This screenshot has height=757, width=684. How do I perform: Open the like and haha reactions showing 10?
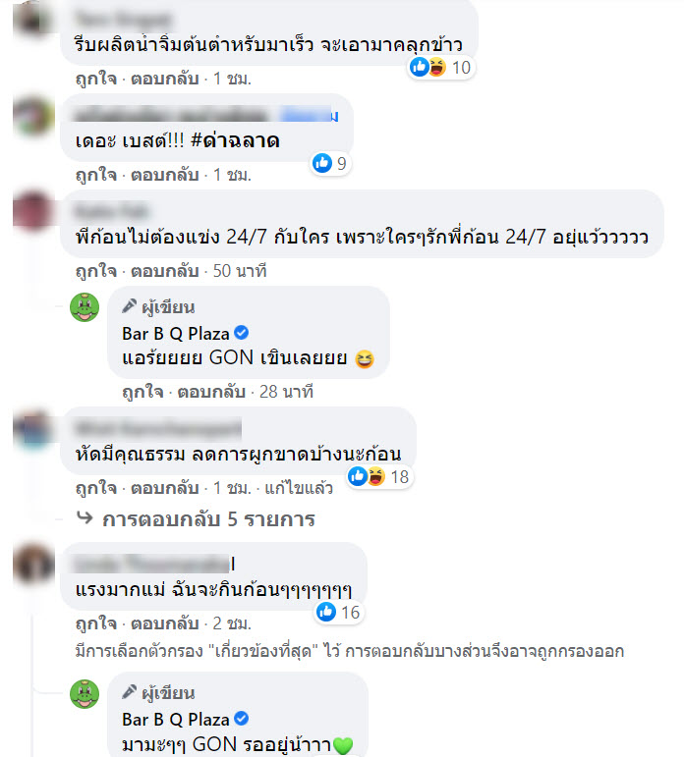tap(440, 67)
